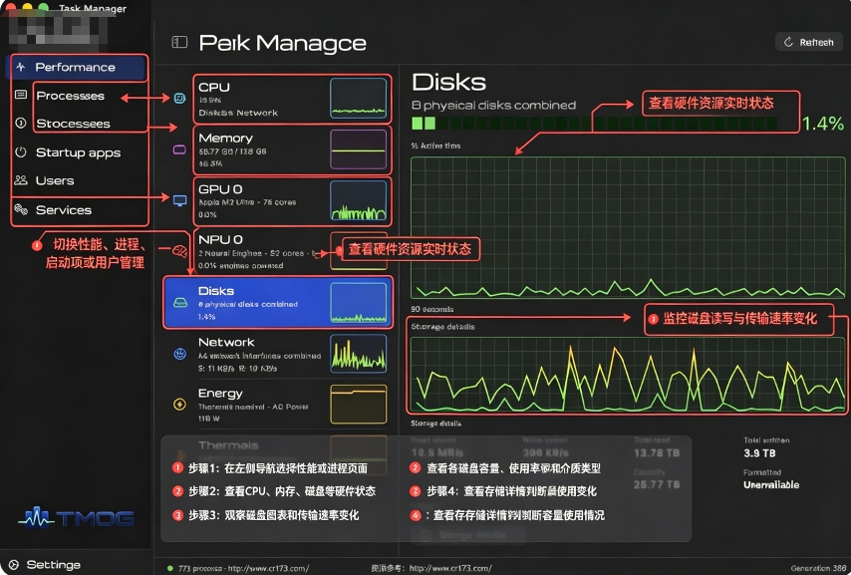Click the Users people icon
This screenshot has width=851, height=575.
(x=21, y=180)
